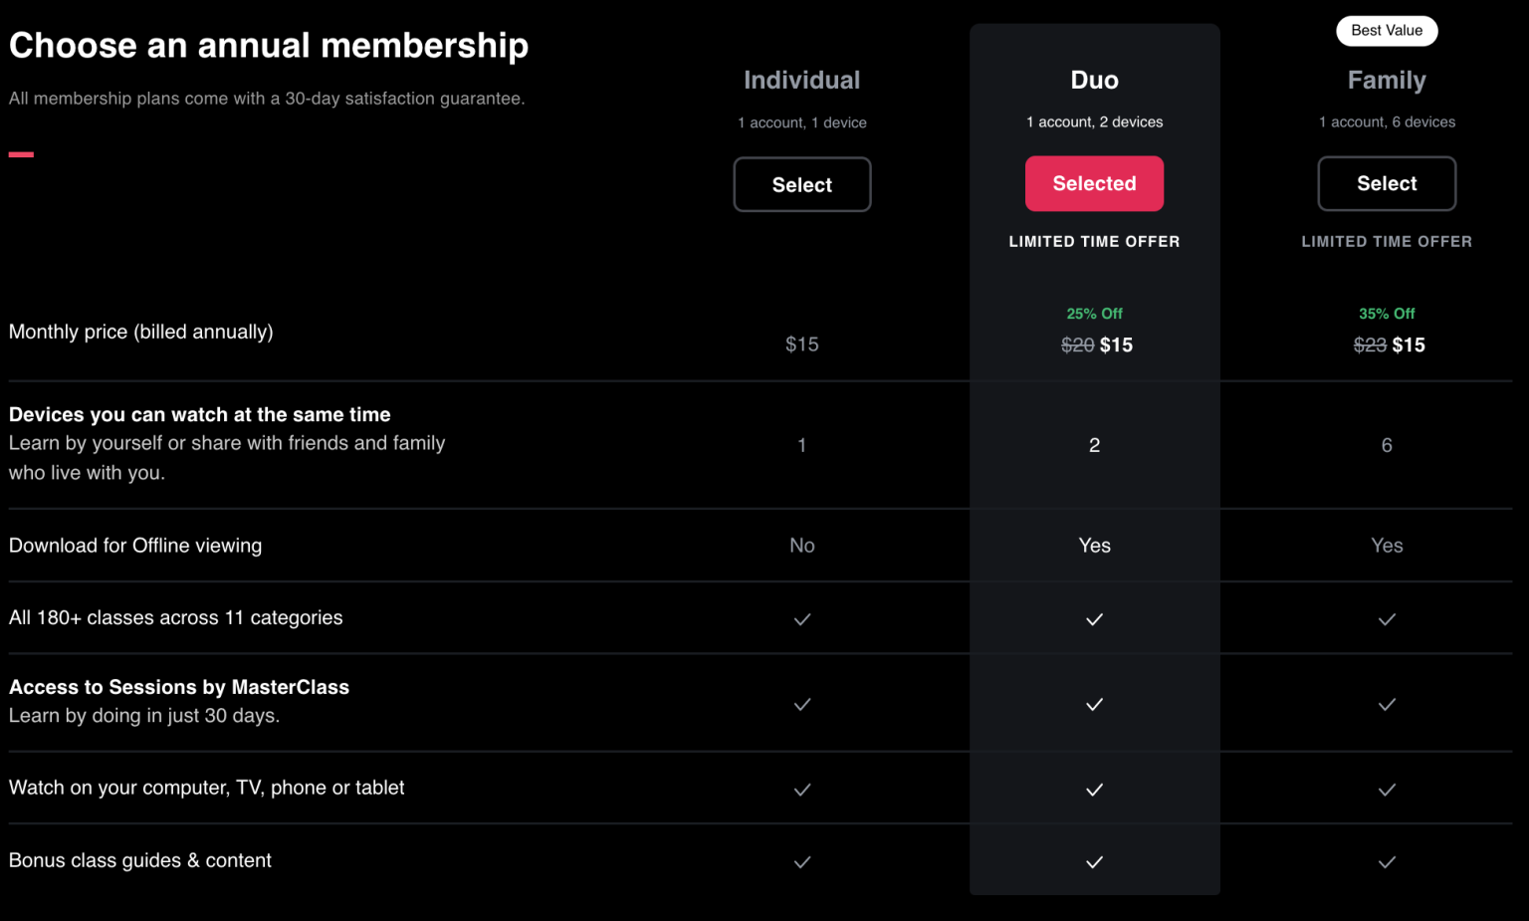Click the Best Value badge
This screenshot has height=921, width=1529.
pyautogui.click(x=1387, y=31)
